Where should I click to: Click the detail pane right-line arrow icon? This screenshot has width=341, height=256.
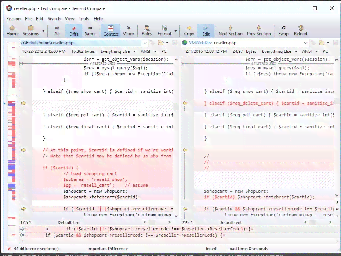(22, 235)
